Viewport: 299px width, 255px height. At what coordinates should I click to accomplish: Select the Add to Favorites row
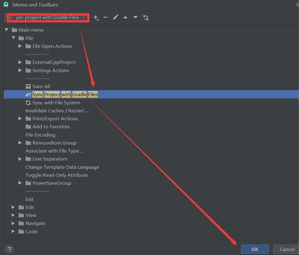pos(151,127)
